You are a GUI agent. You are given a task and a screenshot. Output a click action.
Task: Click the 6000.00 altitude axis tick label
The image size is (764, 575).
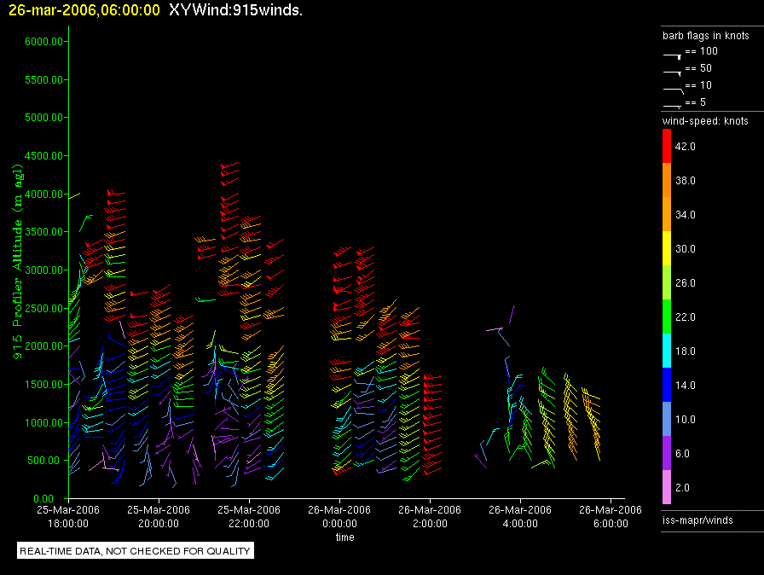point(42,41)
